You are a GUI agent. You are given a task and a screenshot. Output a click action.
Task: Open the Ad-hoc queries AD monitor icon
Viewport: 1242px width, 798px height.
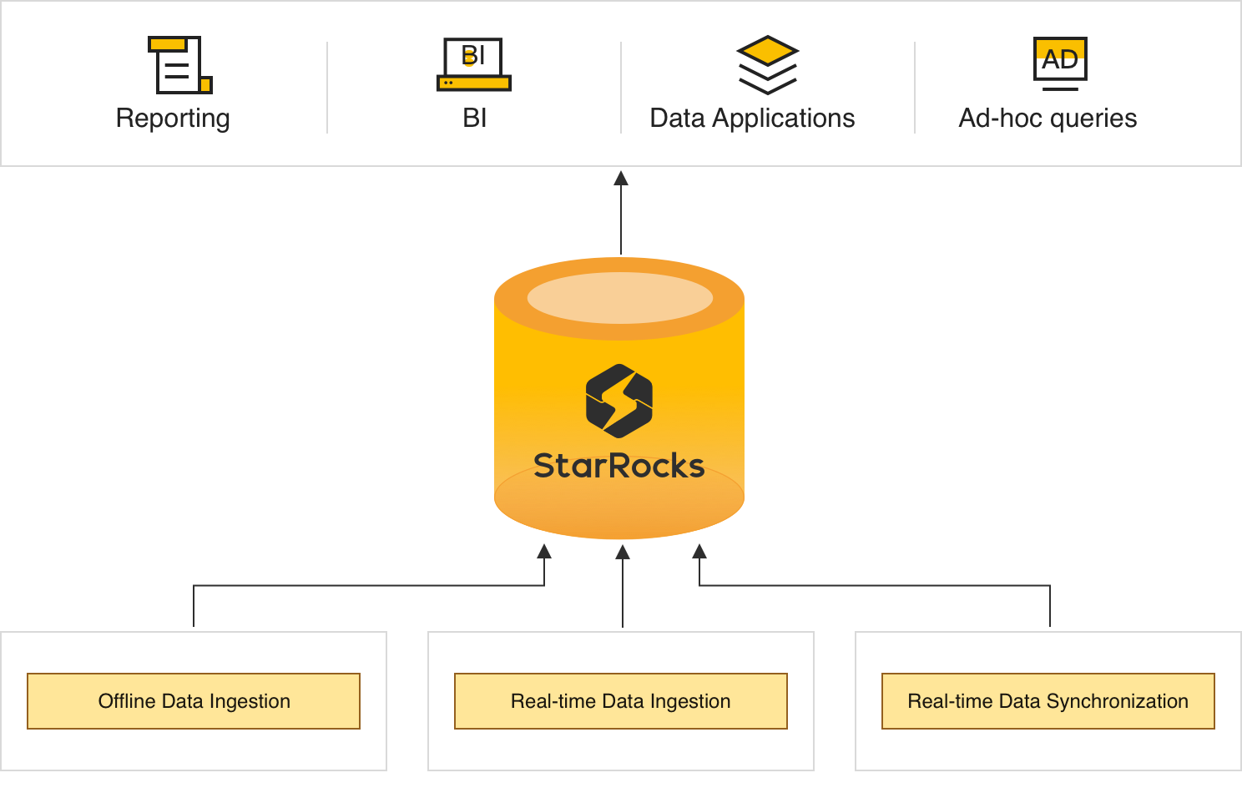coord(1060,63)
